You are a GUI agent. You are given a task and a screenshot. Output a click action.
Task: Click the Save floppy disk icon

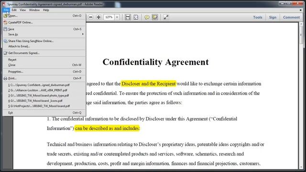5,29
